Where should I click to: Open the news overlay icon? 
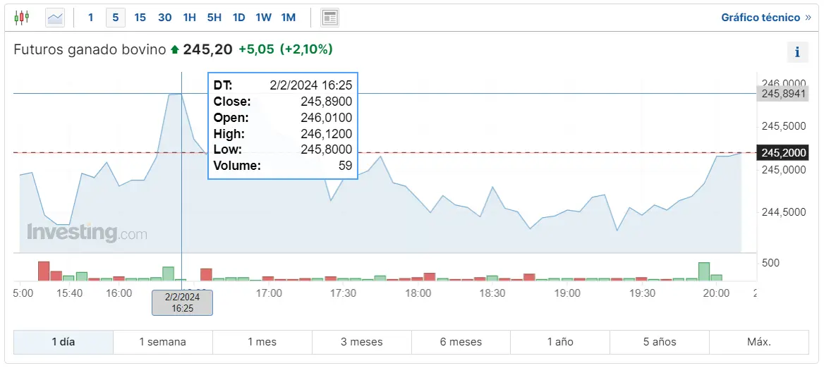[329, 17]
